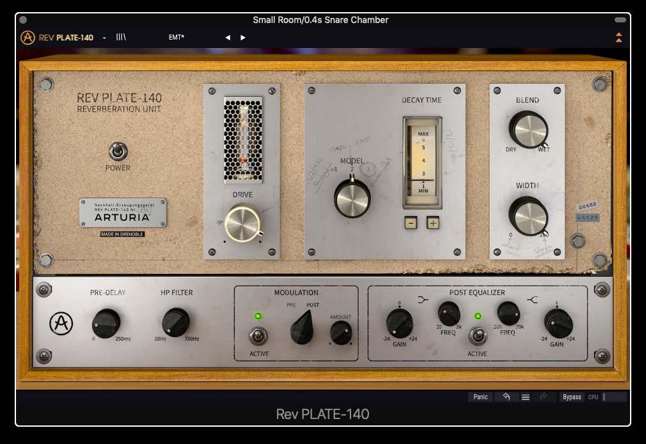Viewport: 646px width, 444px height.
Task: Click the Bypass button
Action: [572, 397]
